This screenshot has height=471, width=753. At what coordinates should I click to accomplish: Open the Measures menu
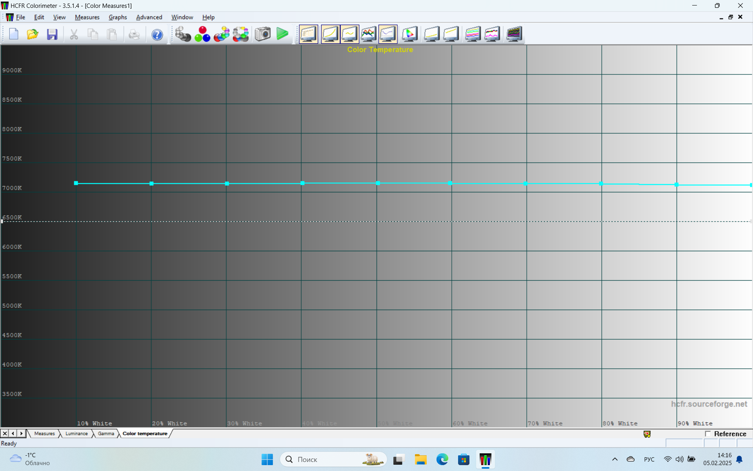coord(87,17)
